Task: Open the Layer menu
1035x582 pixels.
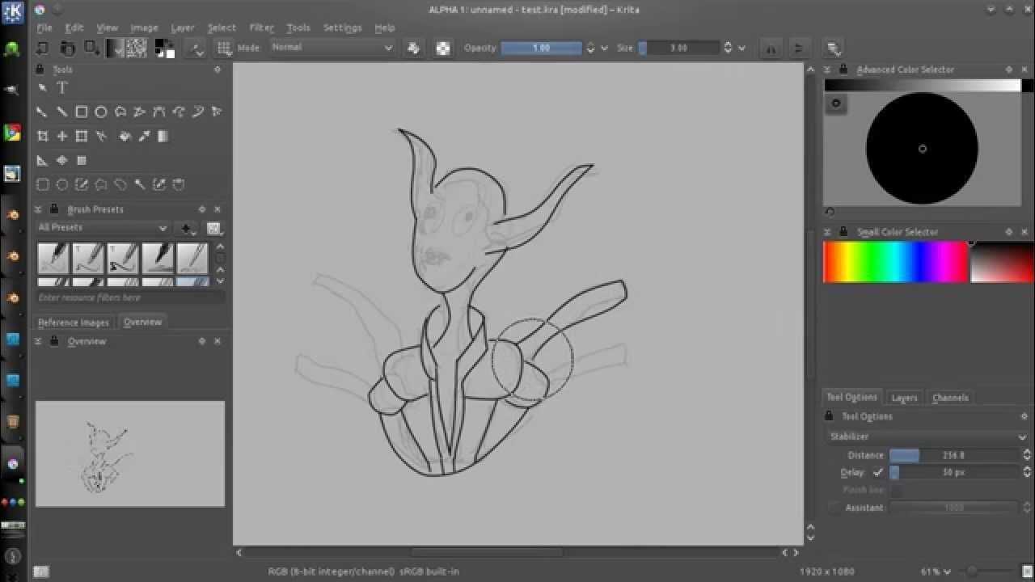Action: 182,27
